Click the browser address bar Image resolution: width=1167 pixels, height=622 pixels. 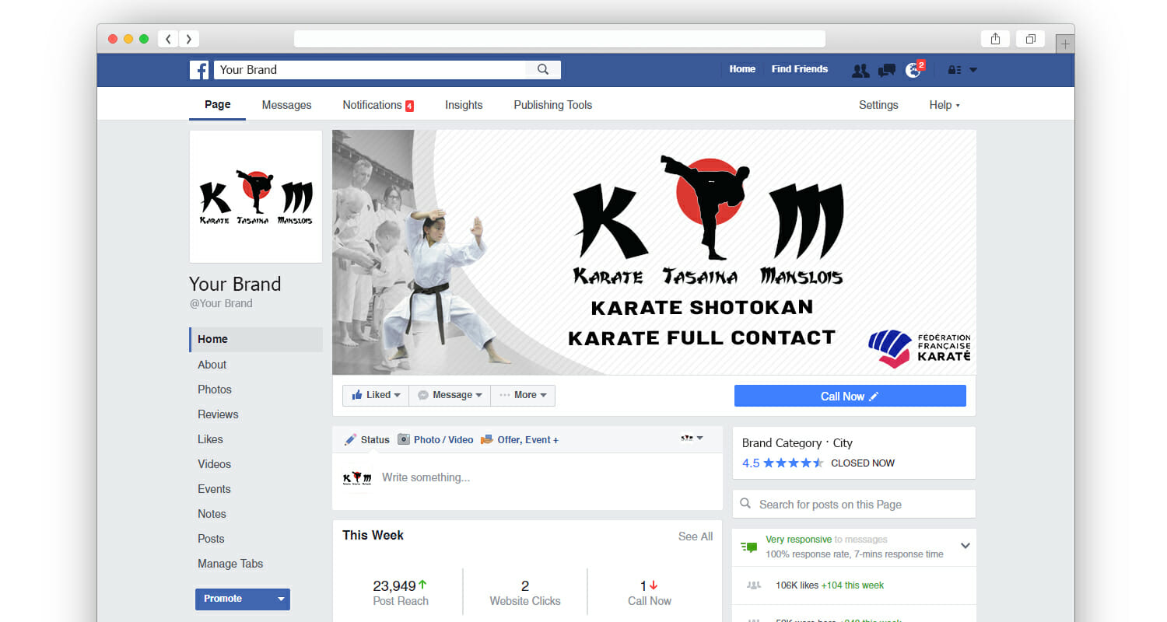pos(559,39)
